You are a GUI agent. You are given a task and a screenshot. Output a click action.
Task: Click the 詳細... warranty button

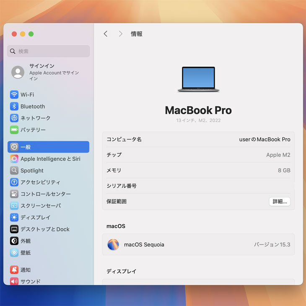point(280,202)
